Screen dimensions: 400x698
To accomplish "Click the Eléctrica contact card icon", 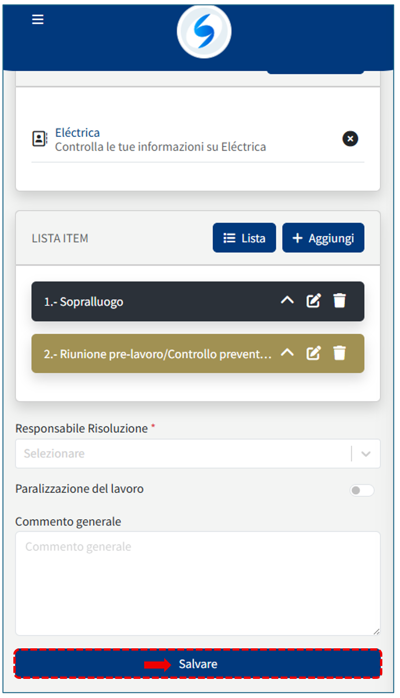I will tap(40, 139).
